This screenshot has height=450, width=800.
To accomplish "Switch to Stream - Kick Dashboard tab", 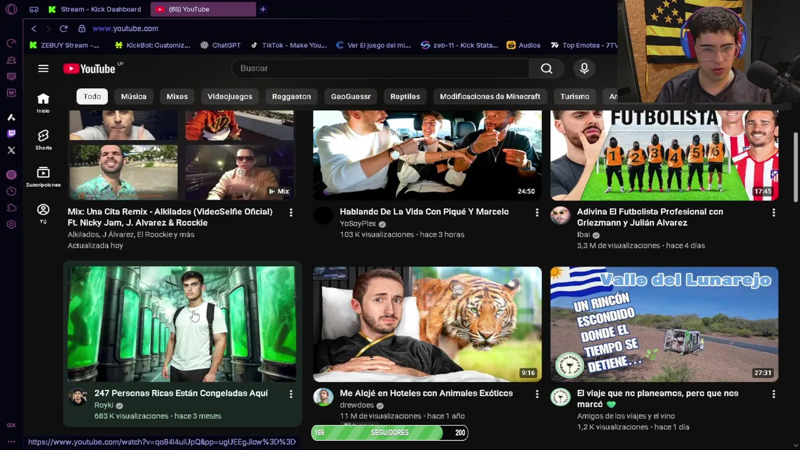I will click(96, 9).
